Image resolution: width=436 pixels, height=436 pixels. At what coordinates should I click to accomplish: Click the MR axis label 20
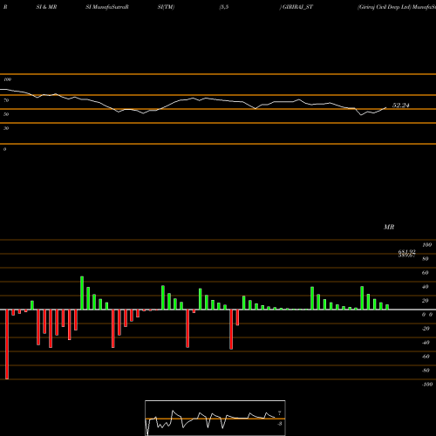(425, 301)
